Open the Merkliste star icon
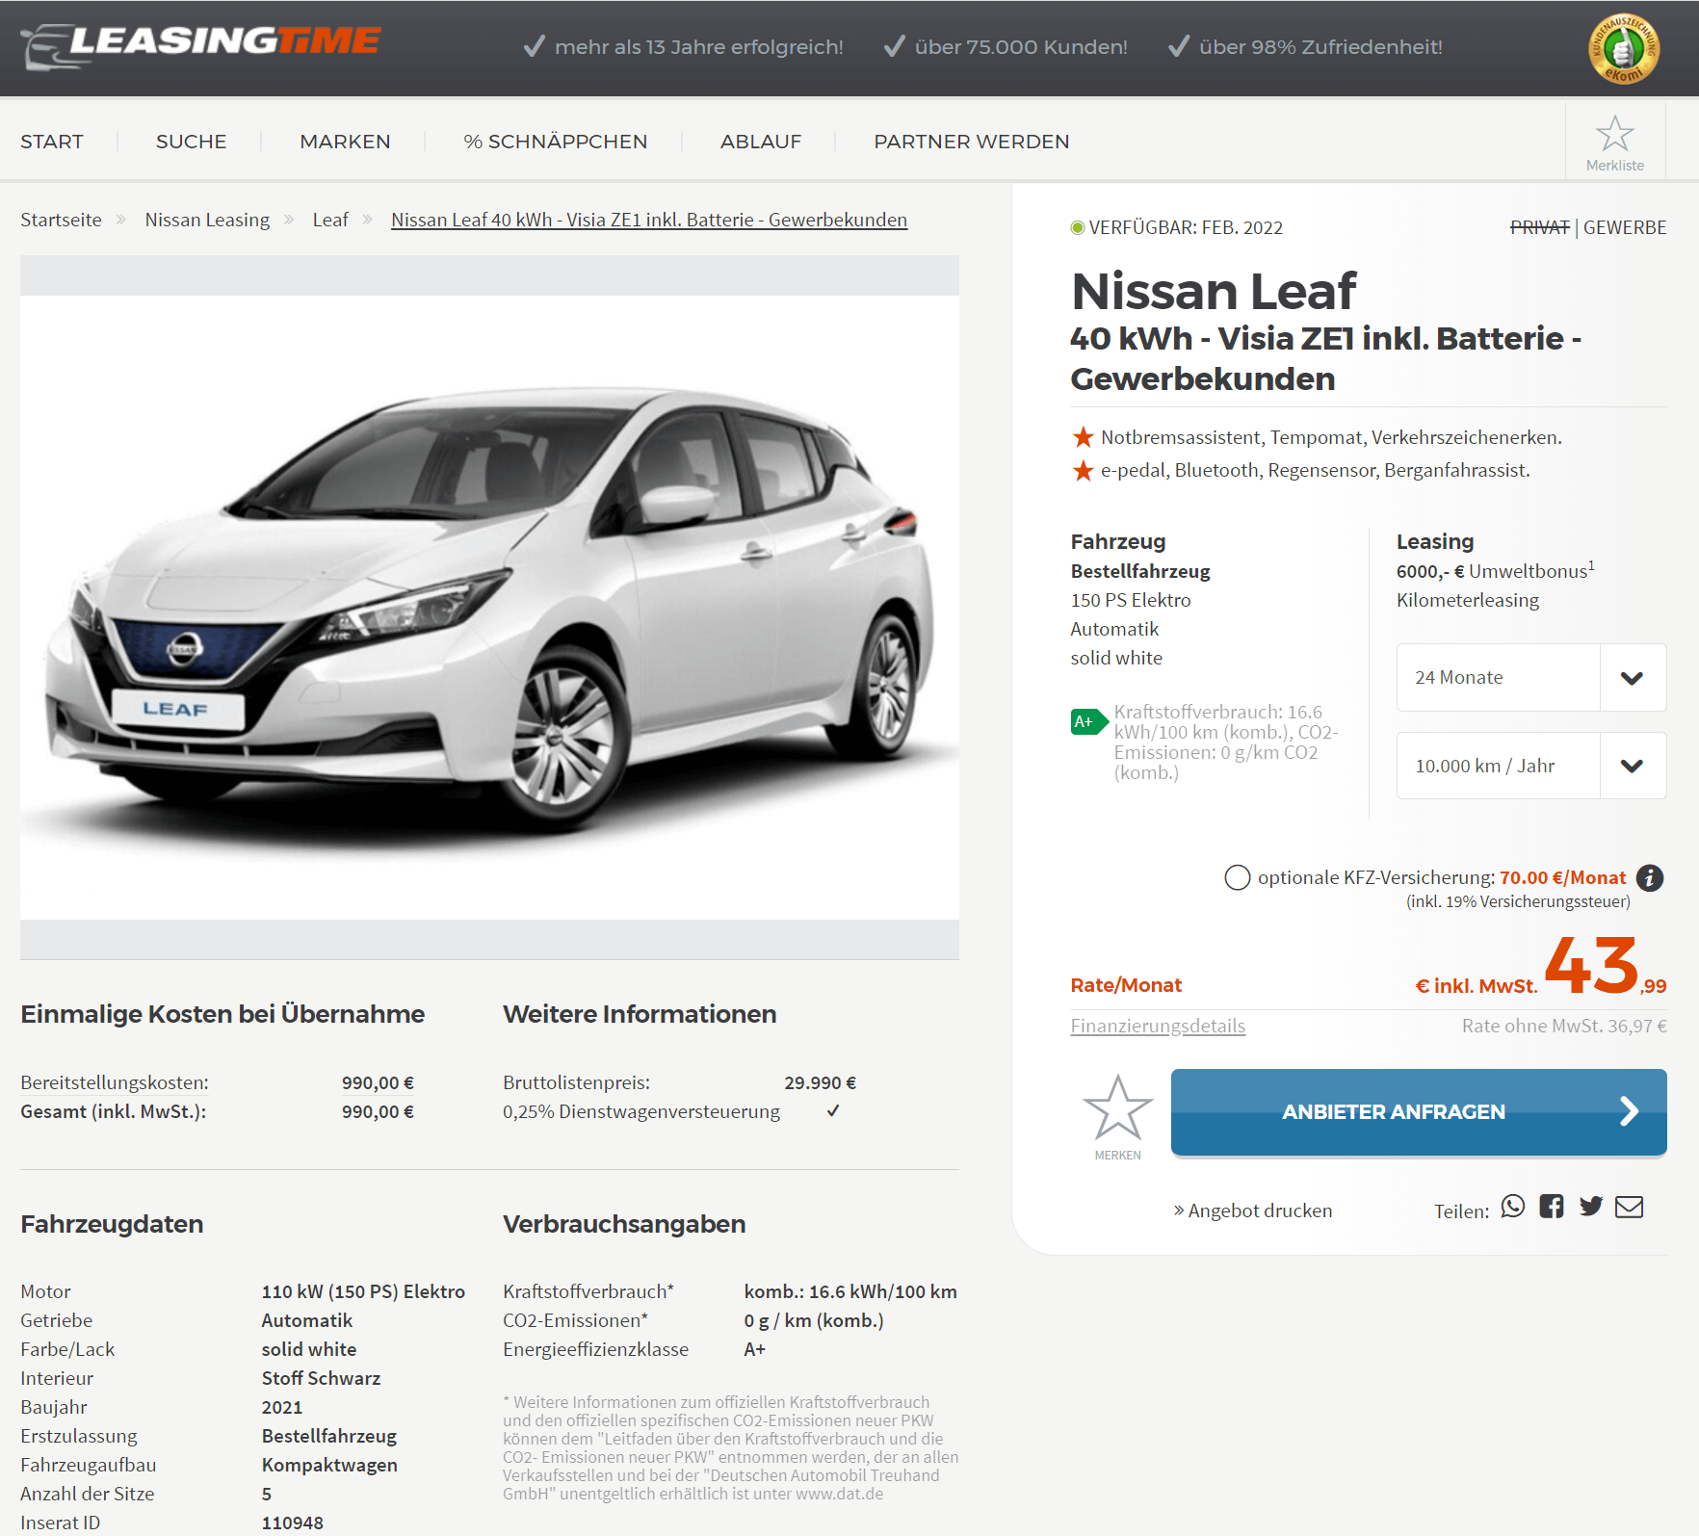This screenshot has height=1536, width=1699. (x=1615, y=135)
